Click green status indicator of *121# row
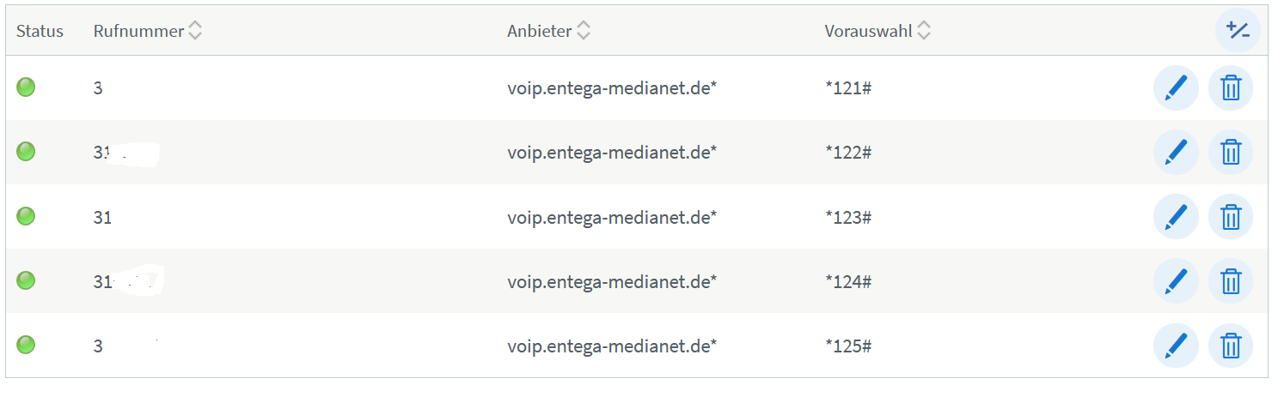 click(x=27, y=87)
